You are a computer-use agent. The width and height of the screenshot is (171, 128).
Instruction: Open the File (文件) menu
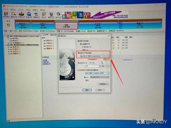[6, 9]
